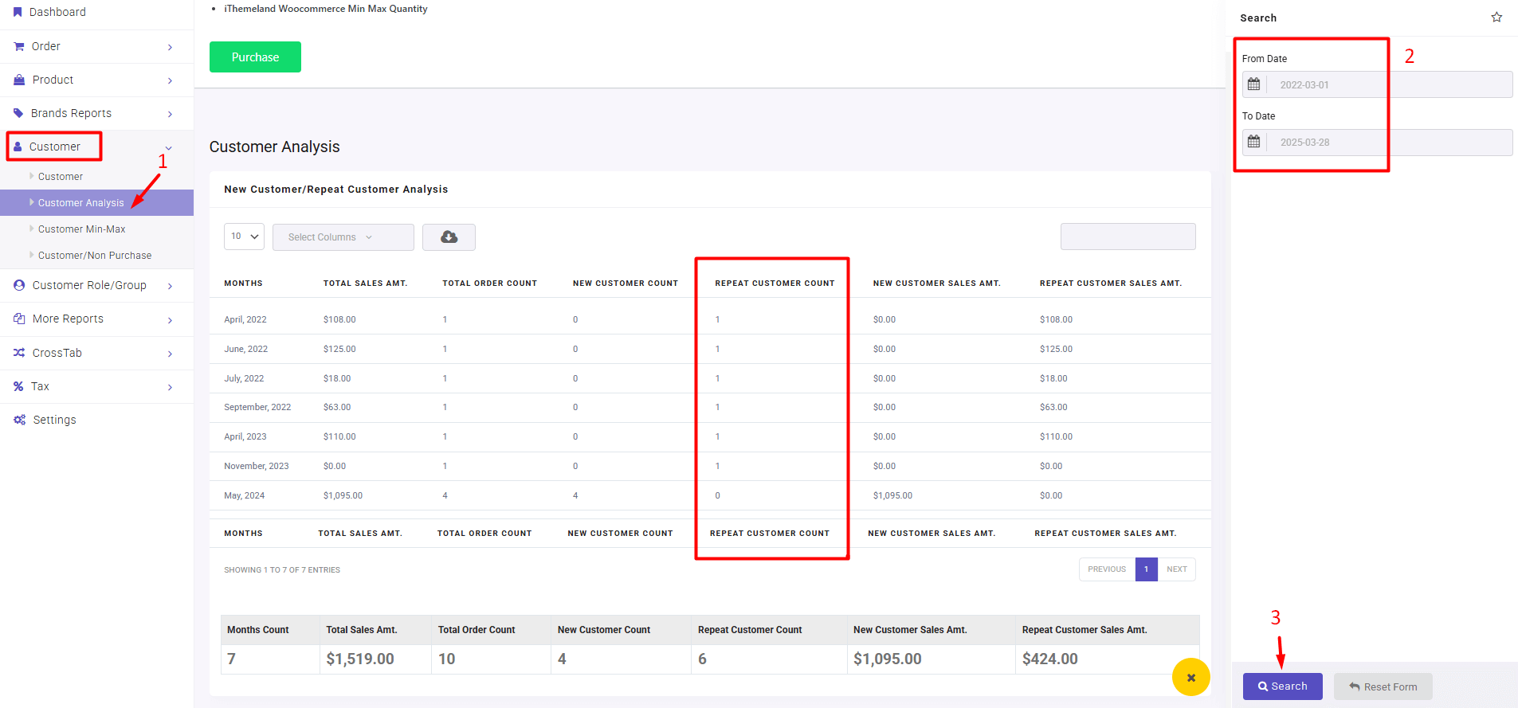Click the favorite star icon in Search panel
Viewport: 1518px width, 708px height.
point(1496,18)
